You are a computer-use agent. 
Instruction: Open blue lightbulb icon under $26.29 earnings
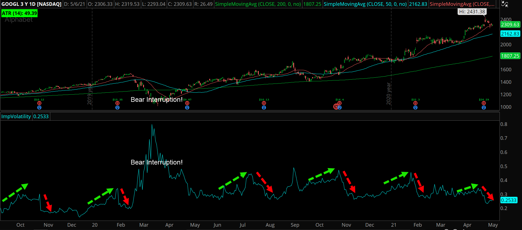pos(484,107)
